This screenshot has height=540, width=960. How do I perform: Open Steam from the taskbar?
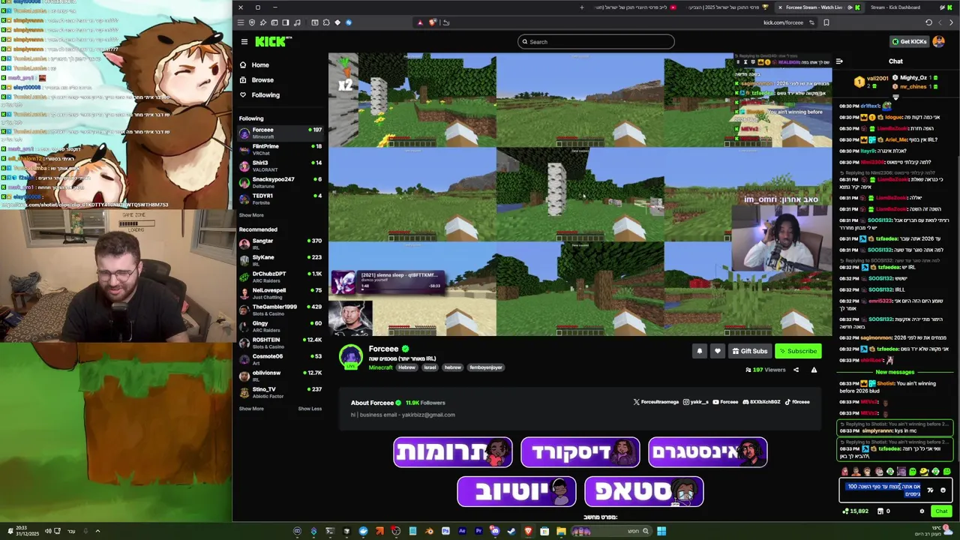click(x=511, y=531)
